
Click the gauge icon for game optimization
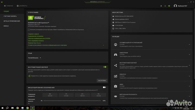tap(116, 45)
